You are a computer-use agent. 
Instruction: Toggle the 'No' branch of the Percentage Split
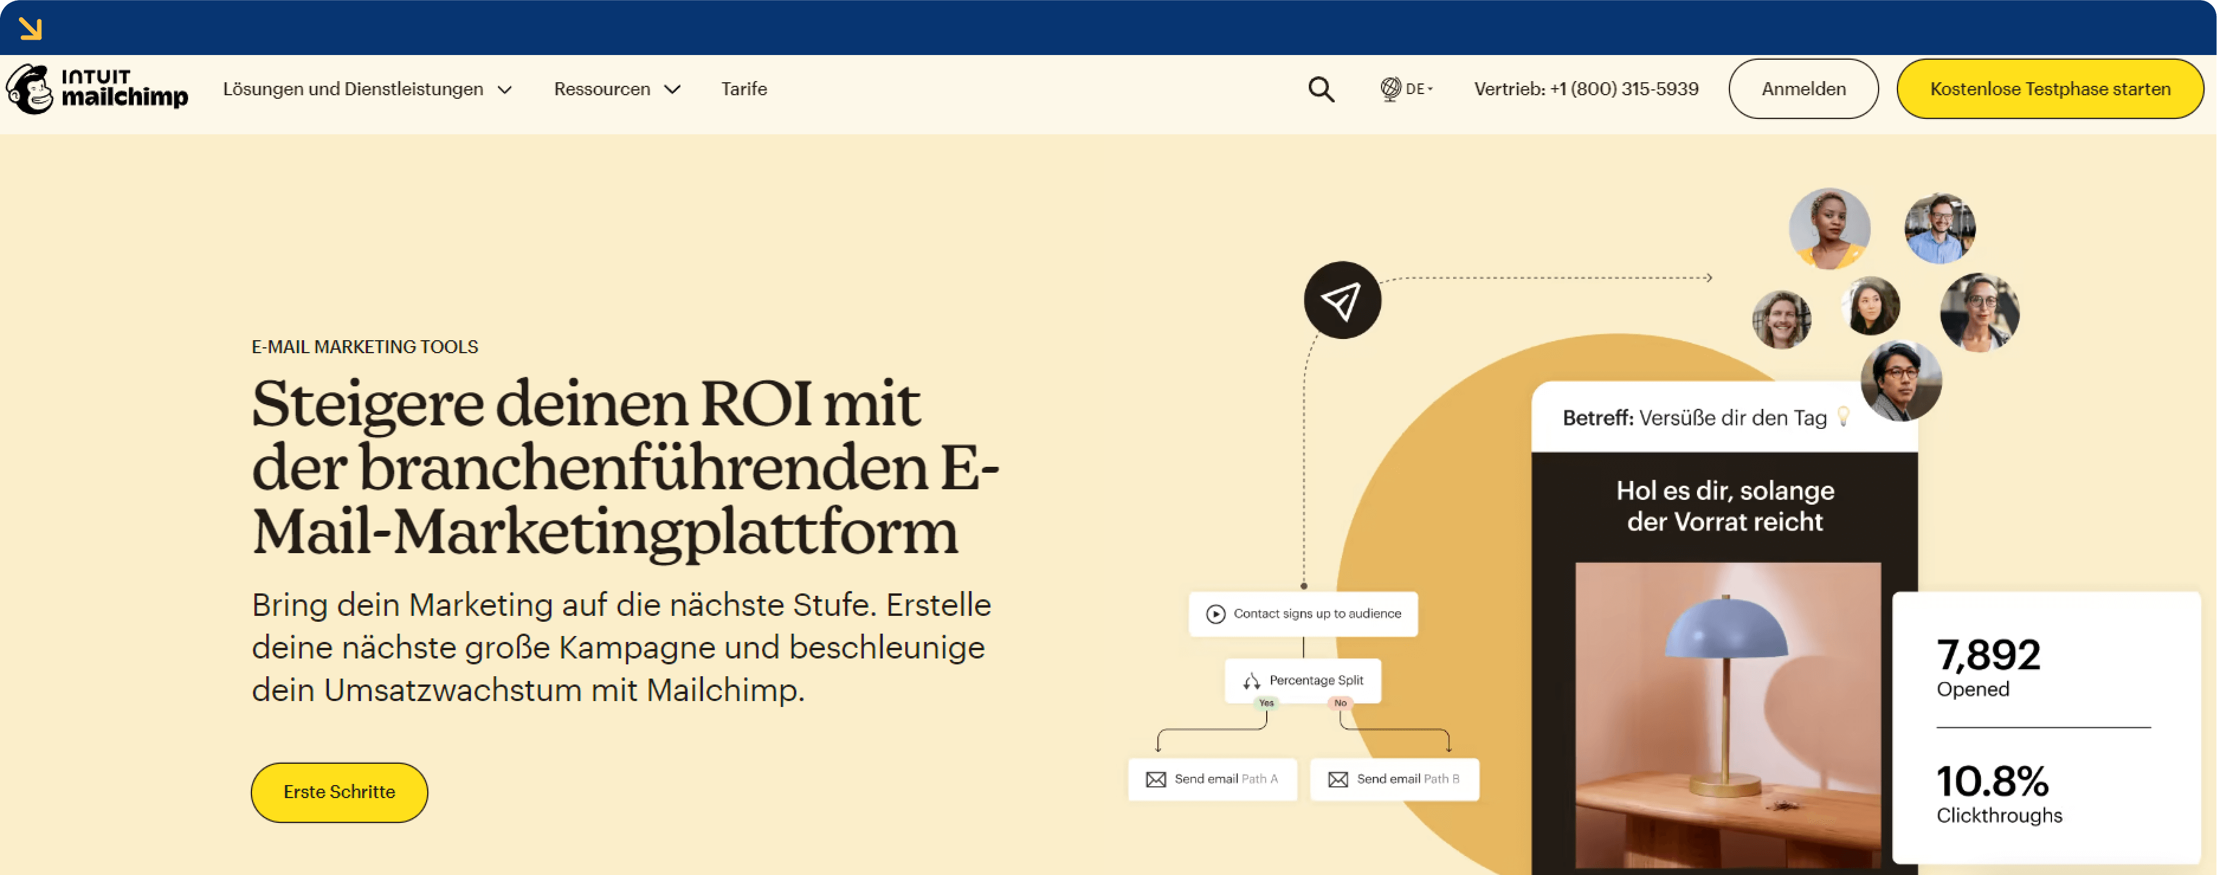pyautogui.click(x=1339, y=703)
